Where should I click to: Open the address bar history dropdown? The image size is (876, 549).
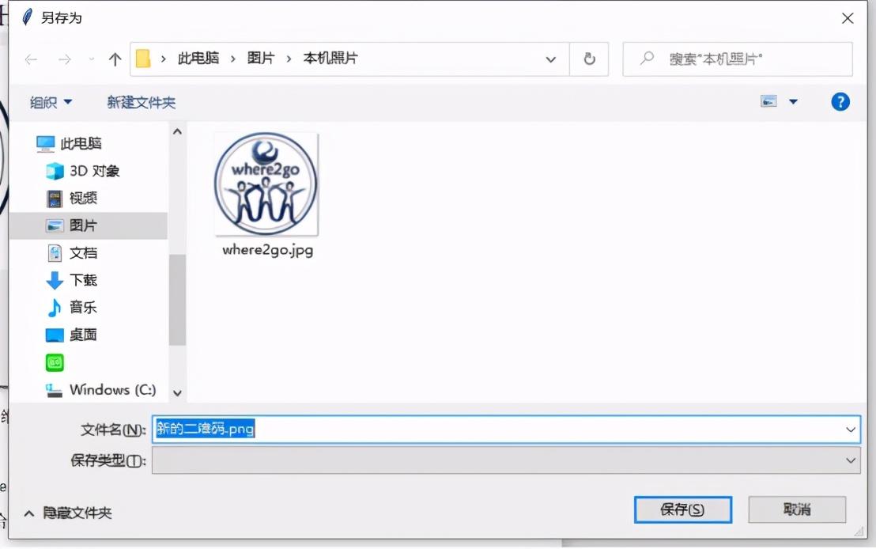(551, 59)
